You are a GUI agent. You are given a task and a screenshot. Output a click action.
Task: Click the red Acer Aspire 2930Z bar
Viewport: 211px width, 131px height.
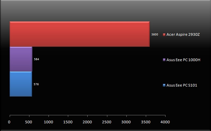click(80, 34)
